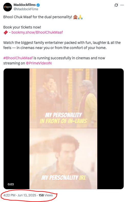Play the video thumbnail

pyautogui.click(x=63, y=129)
